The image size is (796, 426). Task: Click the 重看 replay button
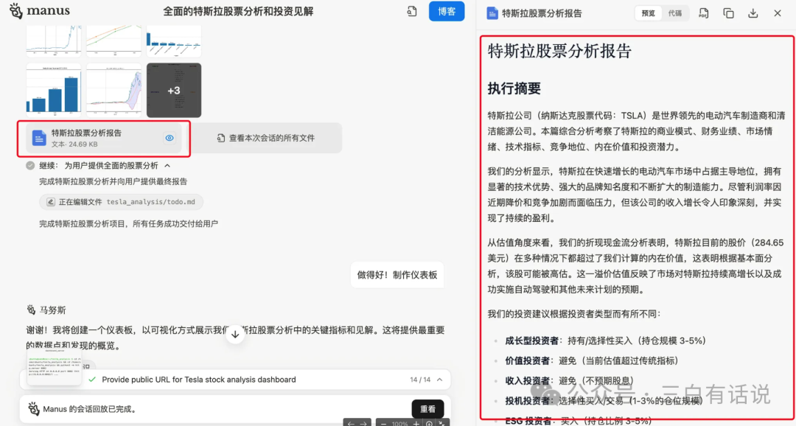(428, 408)
